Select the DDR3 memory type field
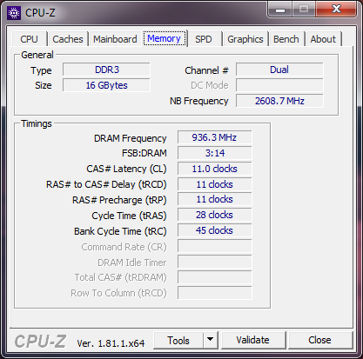The width and height of the screenshot is (363, 359). pyautogui.click(x=106, y=70)
